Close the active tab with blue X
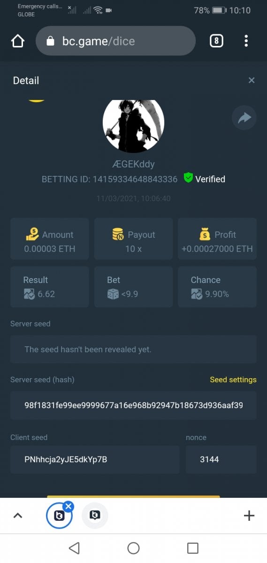This screenshot has height=563, width=267. click(69, 506)
